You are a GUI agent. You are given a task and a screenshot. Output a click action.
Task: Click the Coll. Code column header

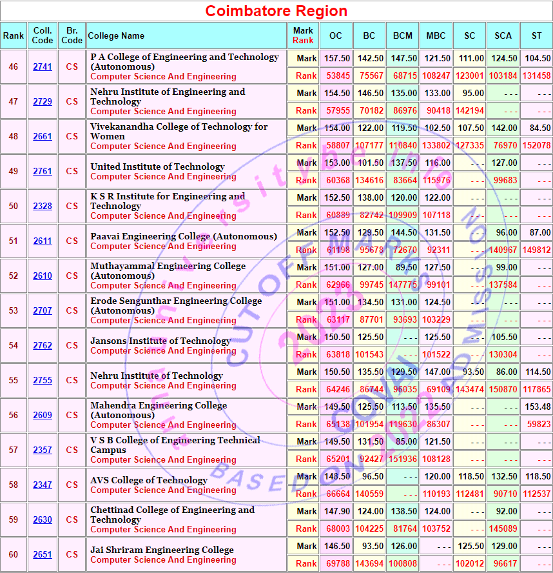click(x=43, y=35)
